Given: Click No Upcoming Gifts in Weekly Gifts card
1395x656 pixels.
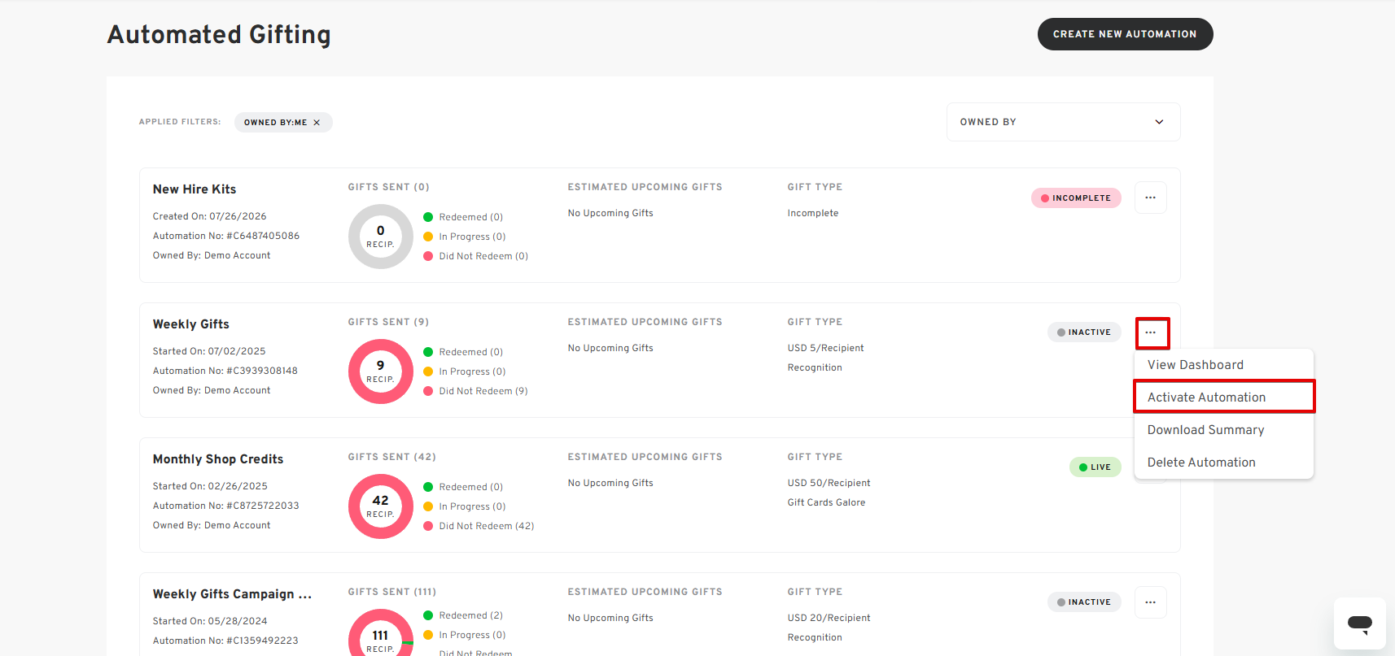Looking at the screenshot, I should click(x=610, y=348).
